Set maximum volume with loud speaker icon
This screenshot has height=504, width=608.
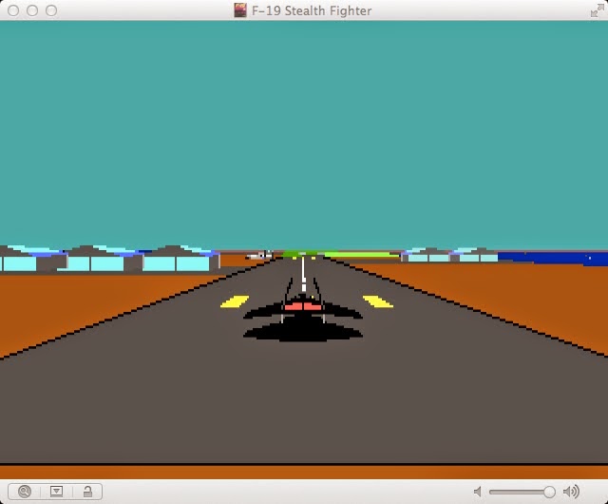click(x=571, y=492)
